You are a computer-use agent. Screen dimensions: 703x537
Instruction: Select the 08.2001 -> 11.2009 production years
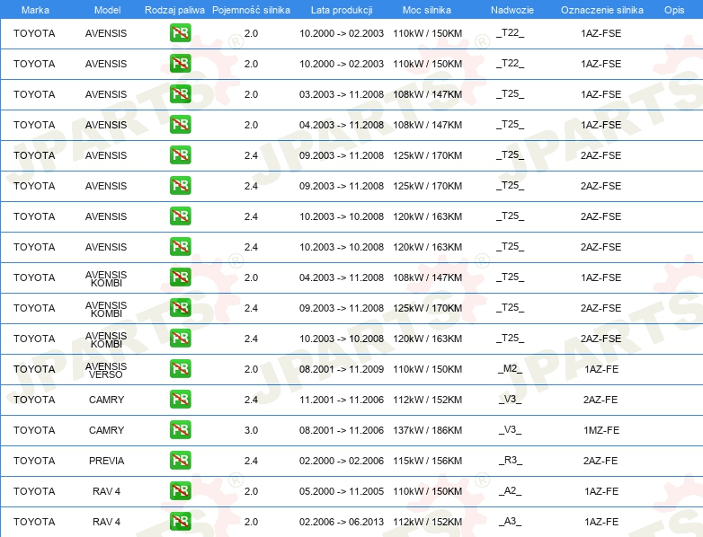point(342,369)
